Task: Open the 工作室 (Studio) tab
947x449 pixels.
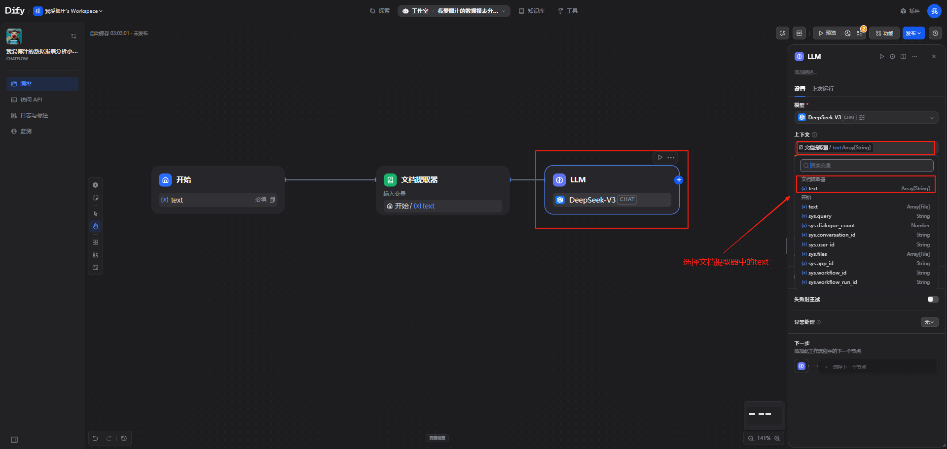Action: pos(415,11)
